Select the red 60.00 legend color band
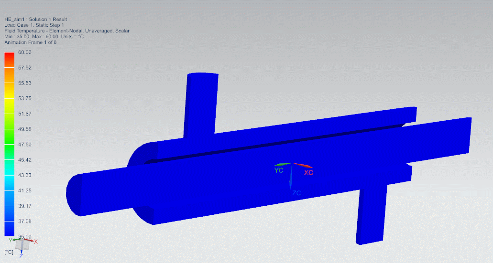493x263 pixels. pos(10,60)
